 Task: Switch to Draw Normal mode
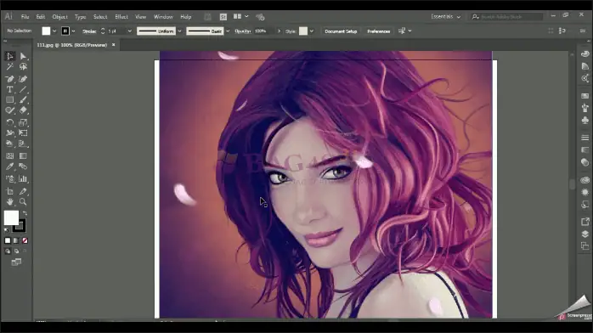click(8, 251)
